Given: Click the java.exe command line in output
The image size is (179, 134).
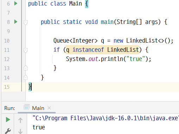Looking at the screenshot, I should point(106,118).
